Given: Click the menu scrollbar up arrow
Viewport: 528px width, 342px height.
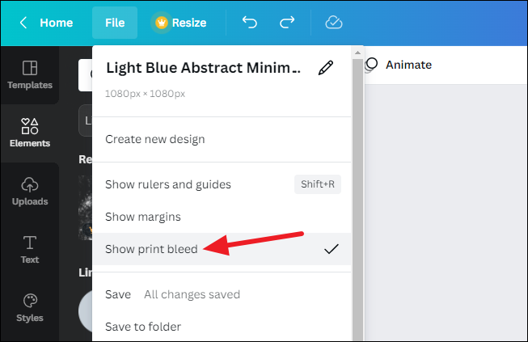Looking at the screenshot, I should [x=357, y=53].
